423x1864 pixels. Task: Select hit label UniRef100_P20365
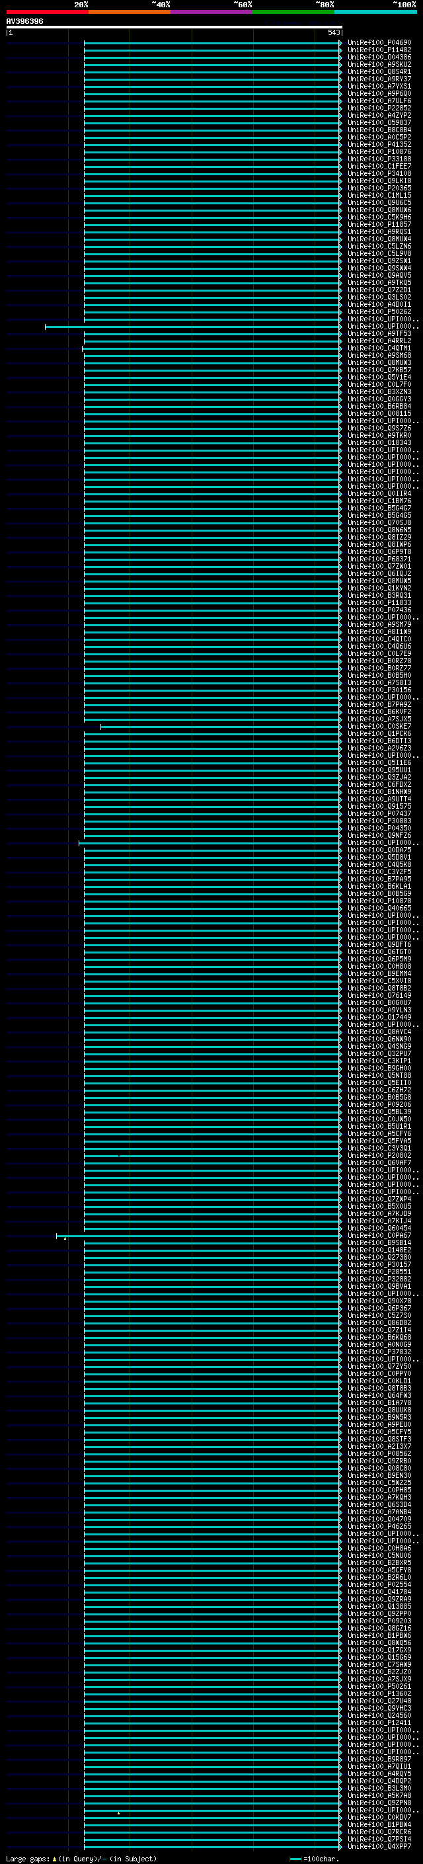point(379,188)
